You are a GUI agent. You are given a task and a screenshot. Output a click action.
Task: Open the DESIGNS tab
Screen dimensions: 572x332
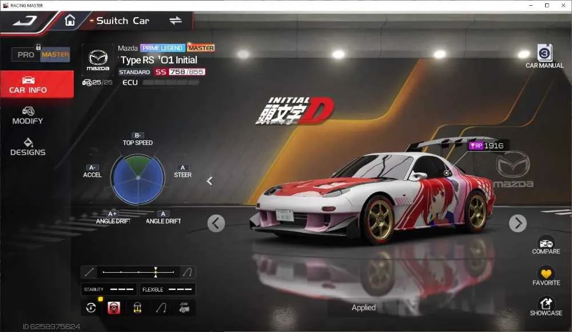[x=27, y=147]
